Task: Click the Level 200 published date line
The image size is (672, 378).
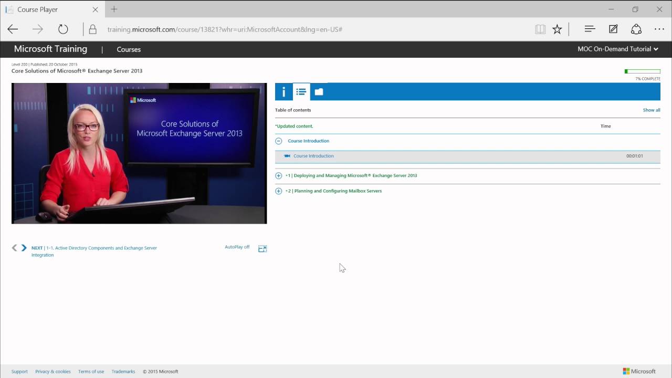Action: (44, 65)
